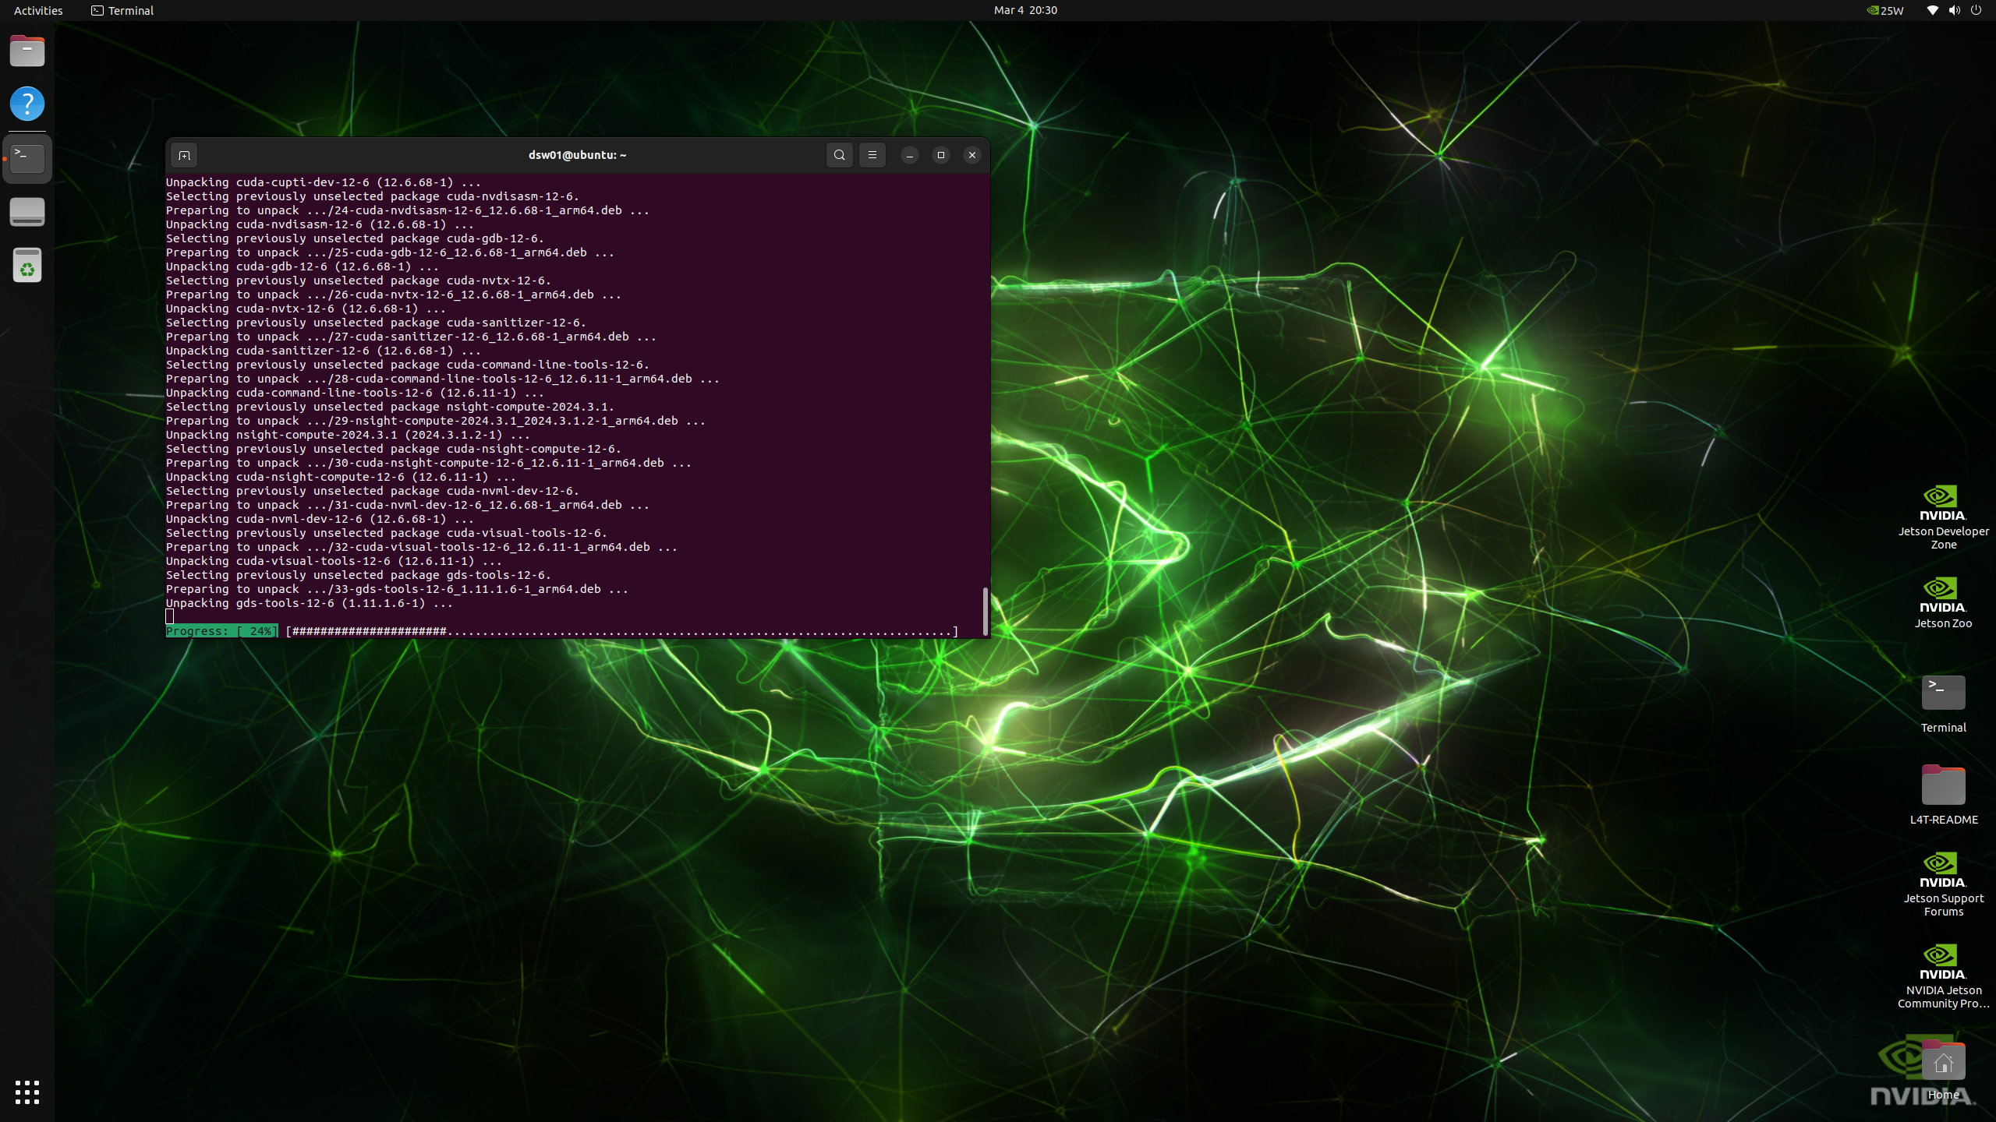Open Jetson Zoo desktop shortcut
The image size is (1996, 1122).
(1942, 602)
